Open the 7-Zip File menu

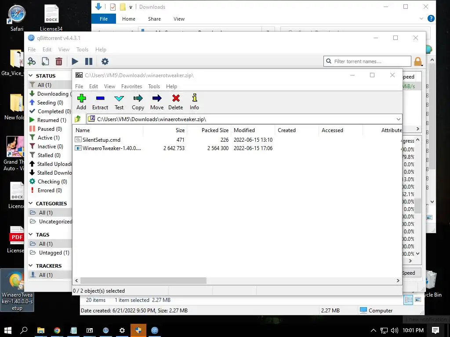(x=79, y=86)
